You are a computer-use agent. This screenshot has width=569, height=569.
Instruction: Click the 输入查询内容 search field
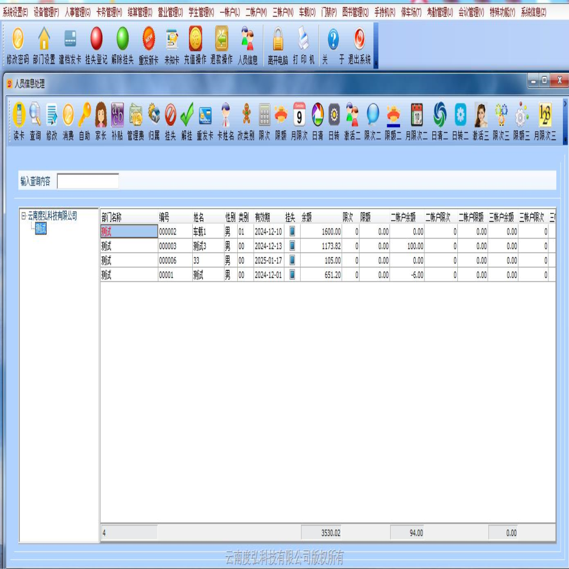coord(88,181)
